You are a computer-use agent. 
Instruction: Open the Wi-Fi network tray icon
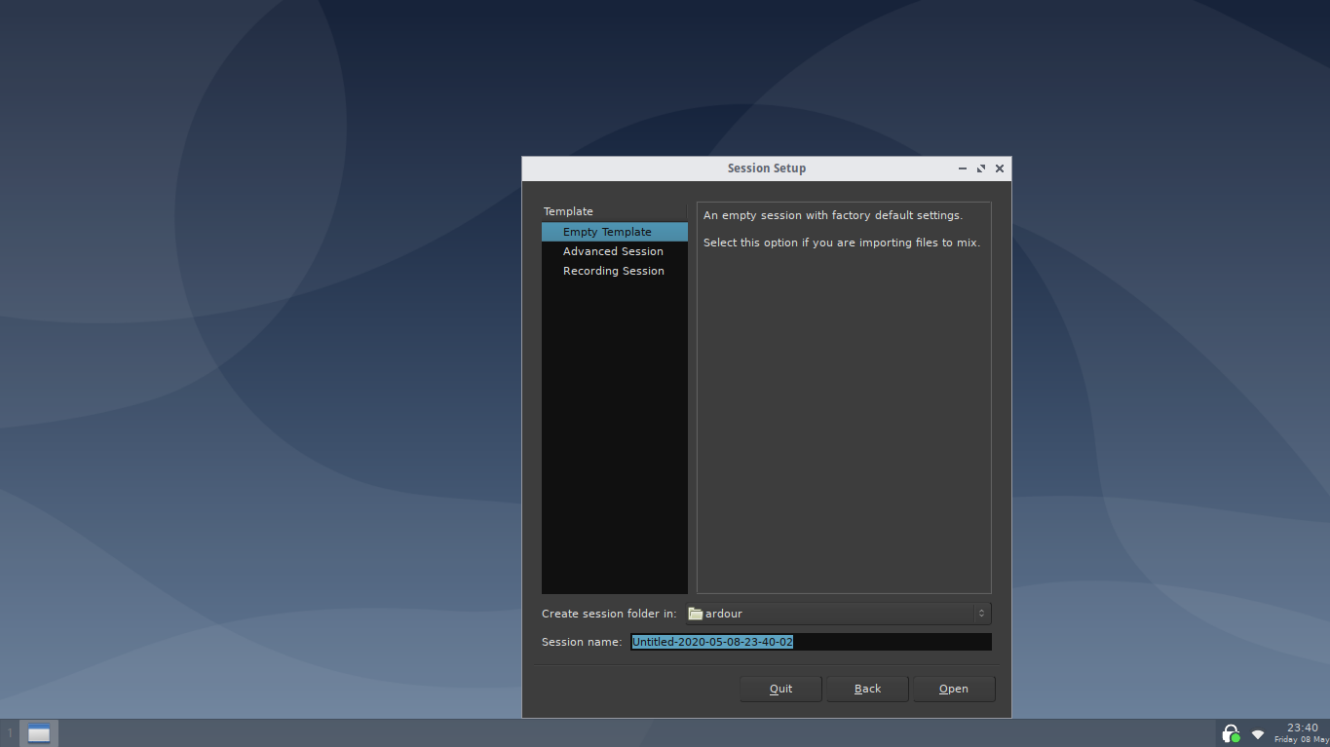point(1258,733)
